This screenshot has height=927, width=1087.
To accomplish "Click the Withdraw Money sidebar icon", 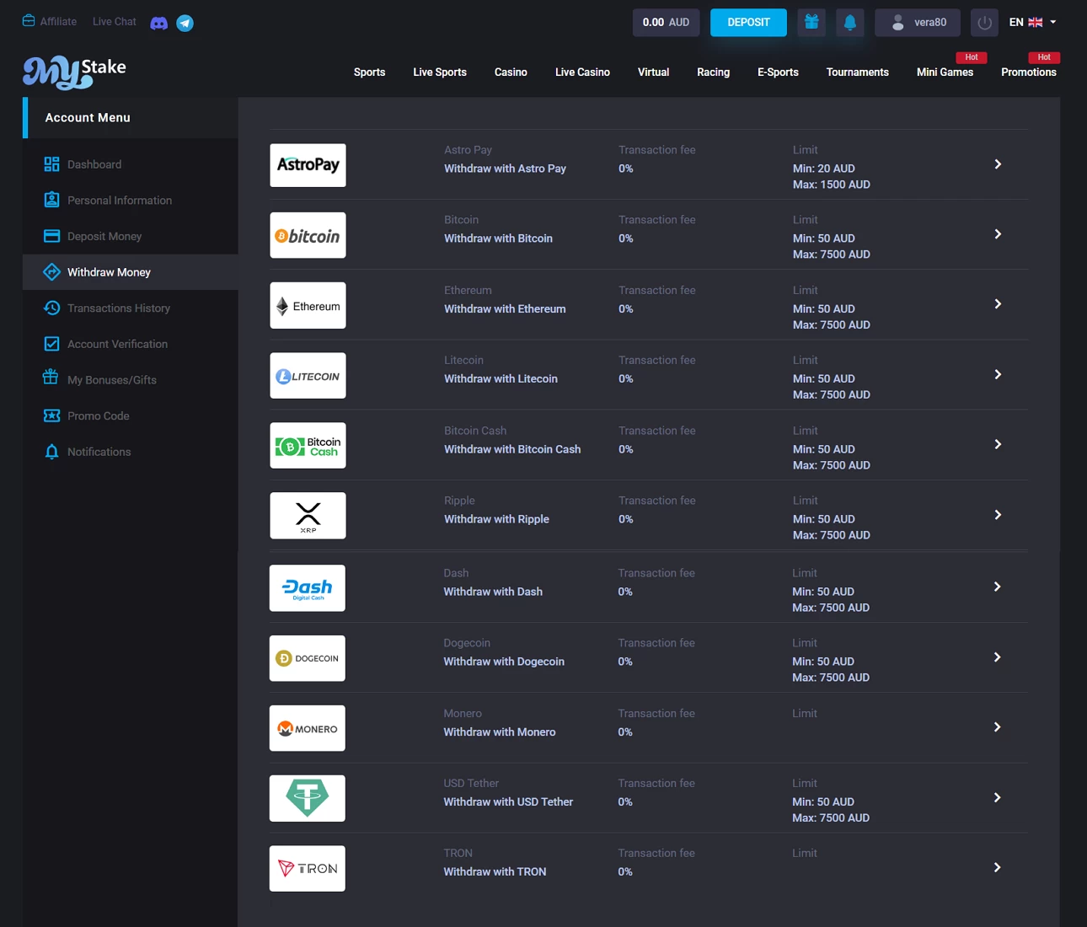I will click(x=51, y=271).
